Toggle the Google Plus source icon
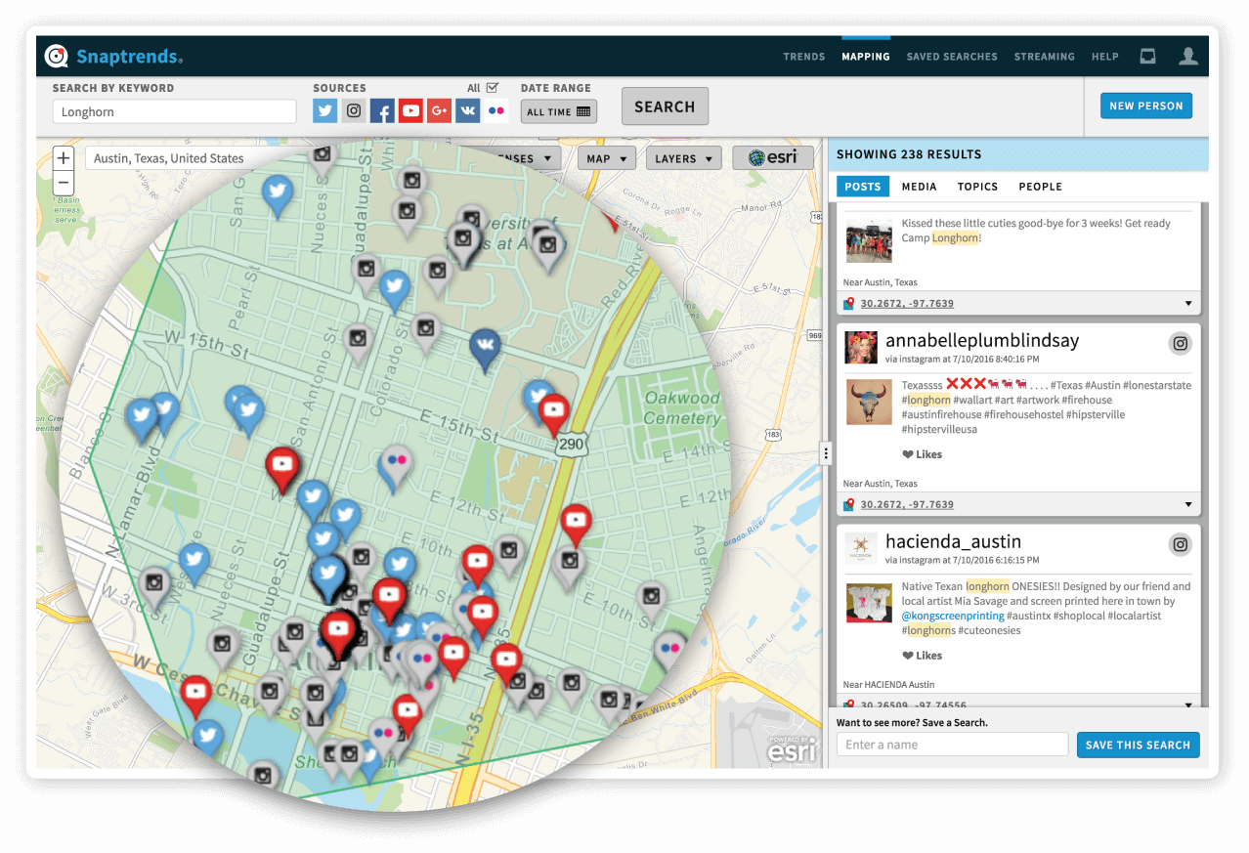 pos(439,110)
